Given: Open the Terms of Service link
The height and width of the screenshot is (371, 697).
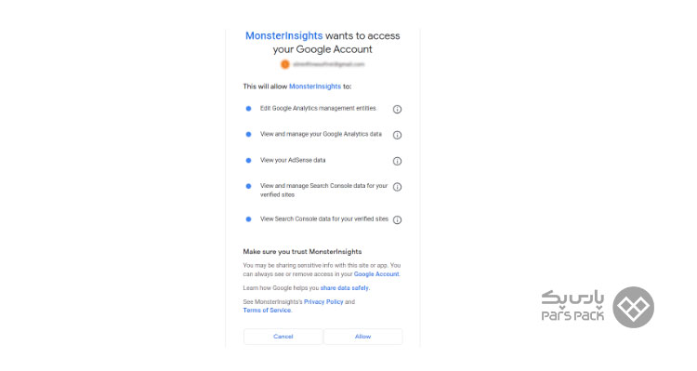Looking at the screenshot, I should pos(267,310).
